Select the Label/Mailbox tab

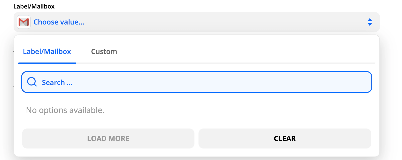coord(47,51)
